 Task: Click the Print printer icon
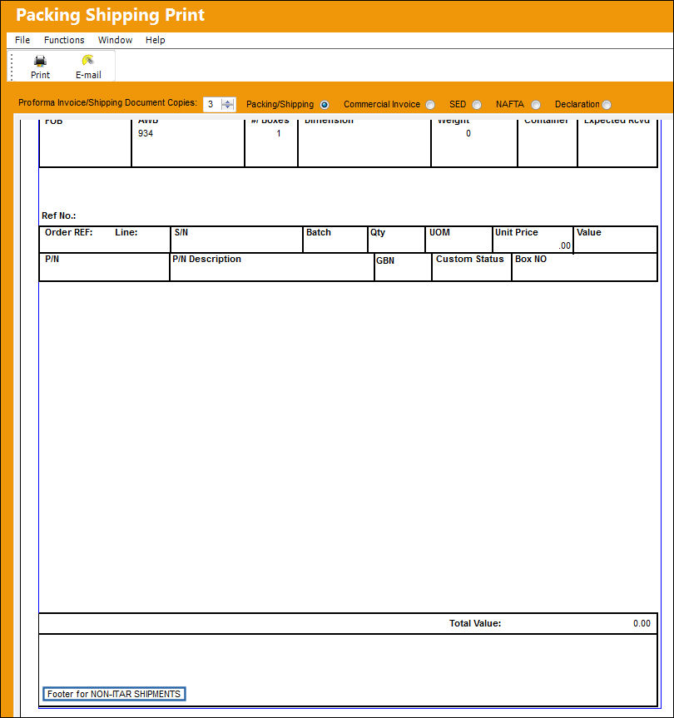pos(40,61)
